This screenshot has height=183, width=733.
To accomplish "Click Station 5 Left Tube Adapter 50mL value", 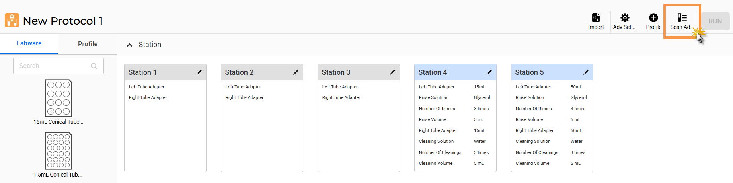I will 576,87.
